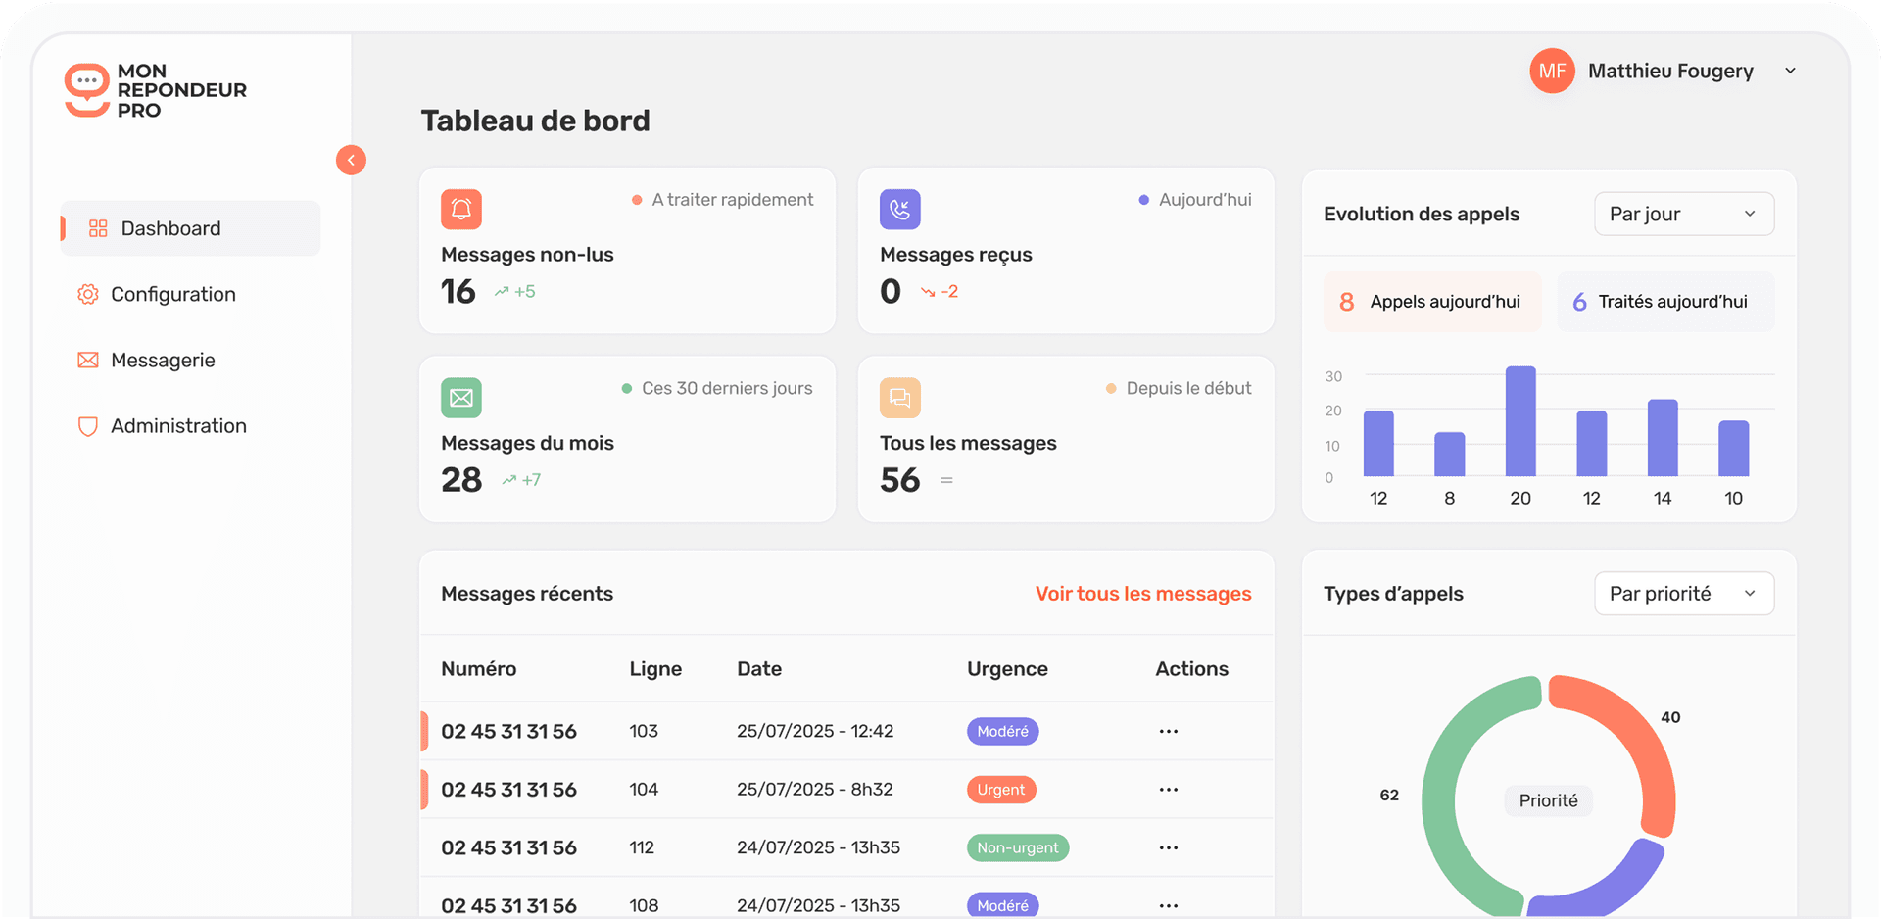Select Administration in the sidebar
This screenshot has width=1881, height=919.
(178, 425)
